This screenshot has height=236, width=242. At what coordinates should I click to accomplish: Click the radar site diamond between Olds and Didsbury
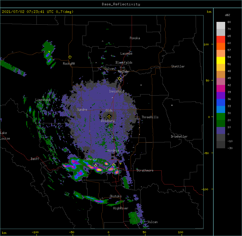(109, 117)
